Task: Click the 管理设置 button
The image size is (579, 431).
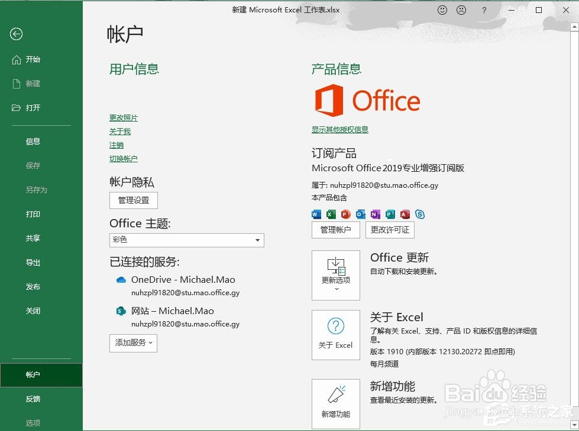Action: click(x=133, y=200)
